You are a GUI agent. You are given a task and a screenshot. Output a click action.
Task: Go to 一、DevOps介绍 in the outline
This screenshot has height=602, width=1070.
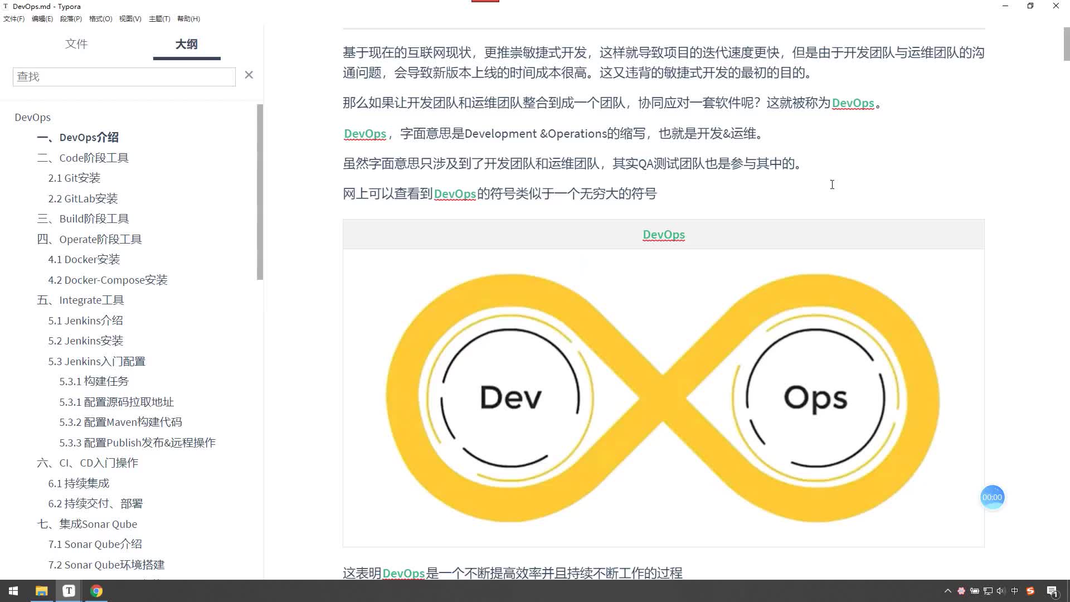click(77, 138)
